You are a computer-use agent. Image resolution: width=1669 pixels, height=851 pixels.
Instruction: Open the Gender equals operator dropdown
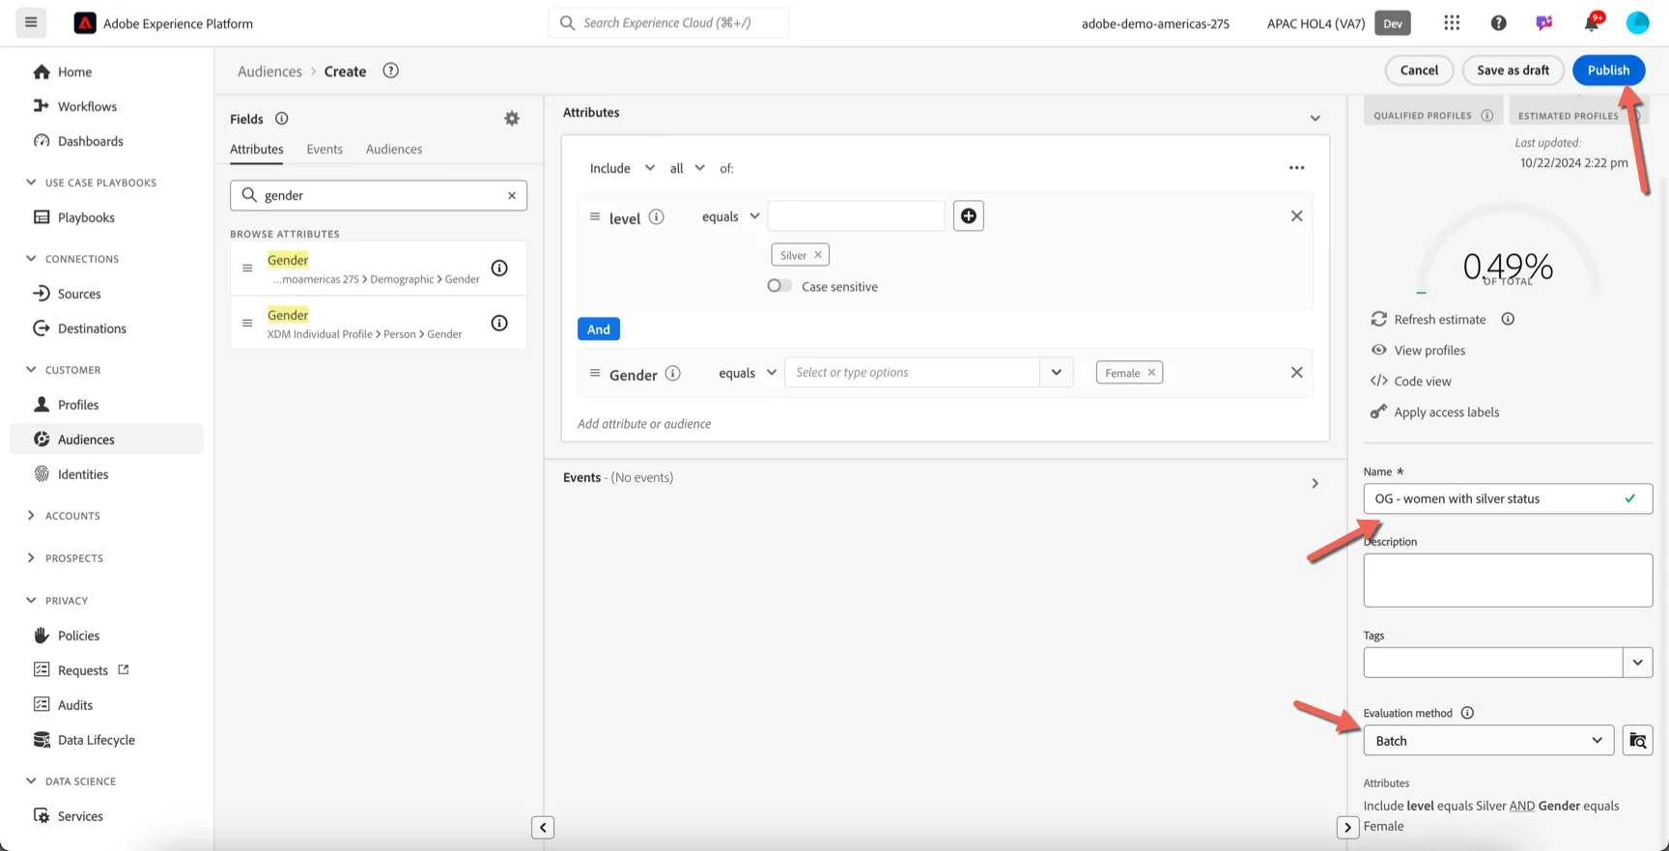point(747,373)
